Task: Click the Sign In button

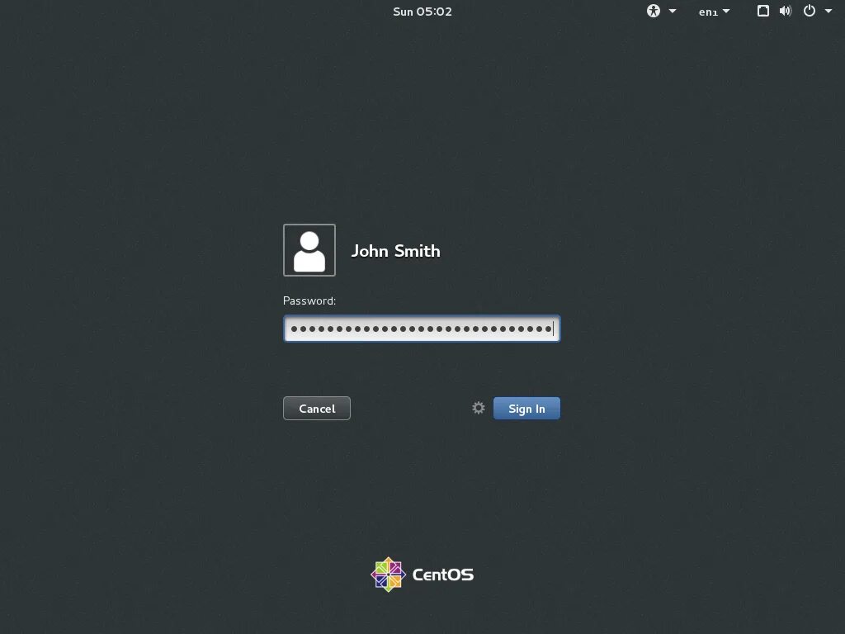Action: pos(526,408)
